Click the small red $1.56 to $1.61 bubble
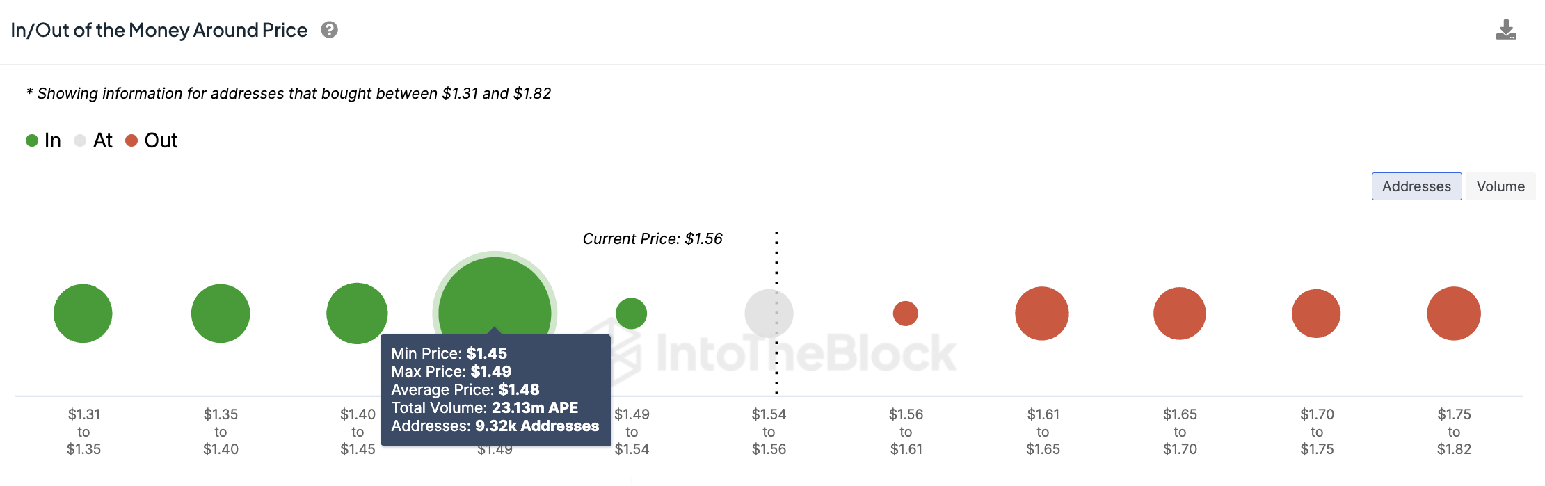The height and width of the screenshot is (486, 1545). [x=905, y=314]
